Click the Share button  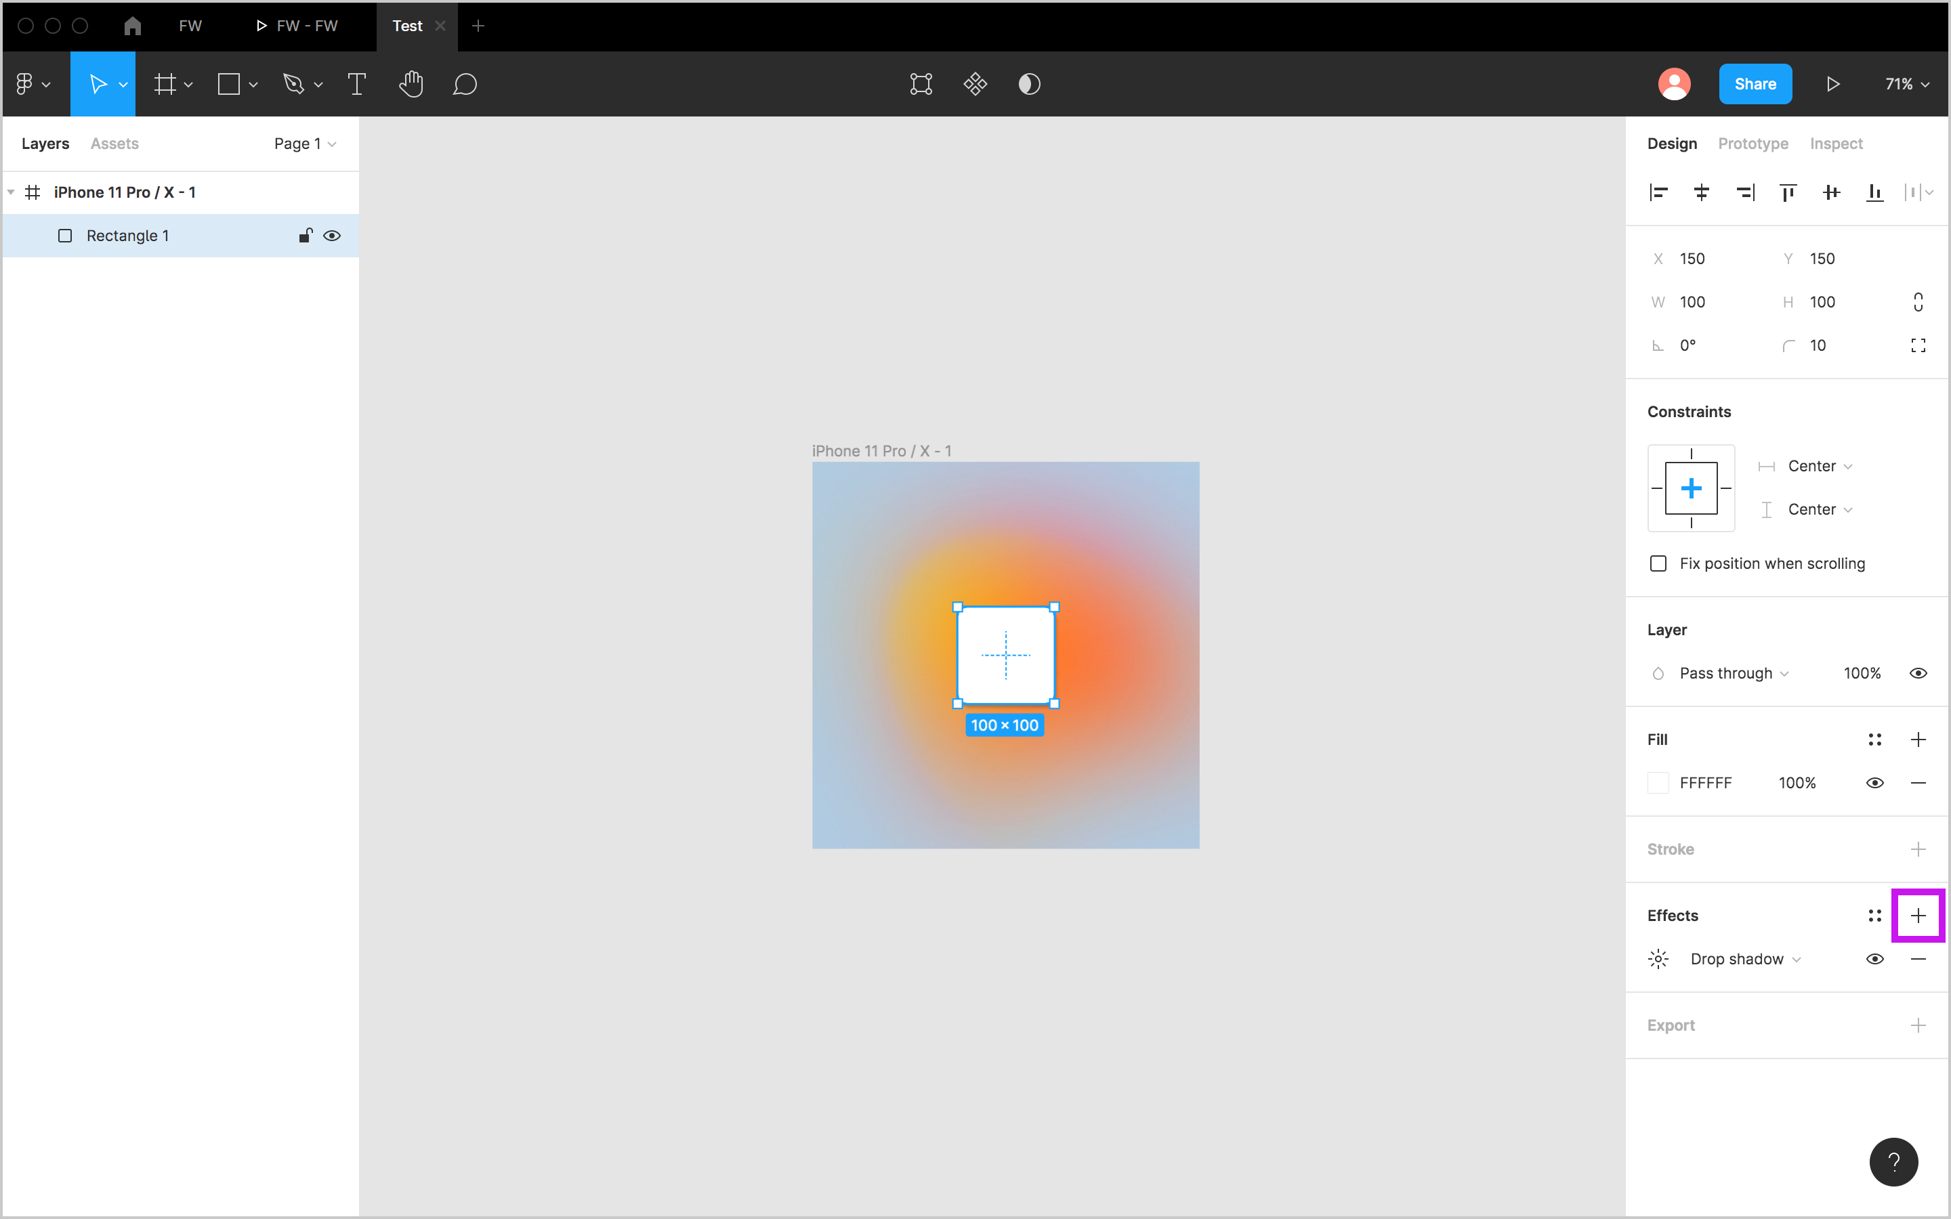(x=1755, y=84)
